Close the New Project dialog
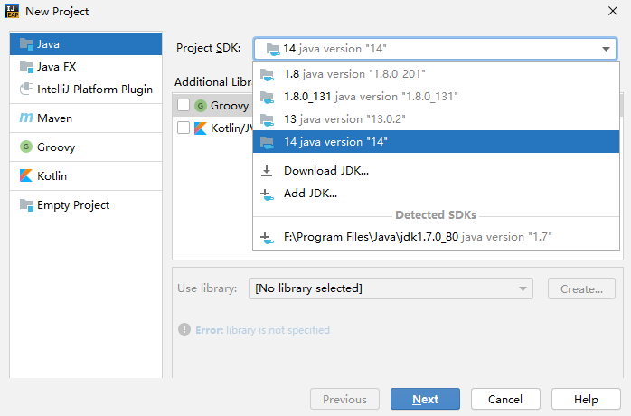This screenshot has width=631, height=416. coord(612,12)
